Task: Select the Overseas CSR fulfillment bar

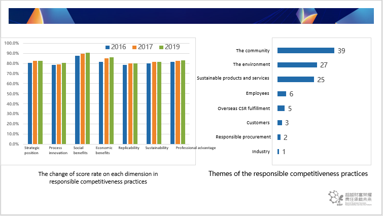Action: [x=281, y=108]
